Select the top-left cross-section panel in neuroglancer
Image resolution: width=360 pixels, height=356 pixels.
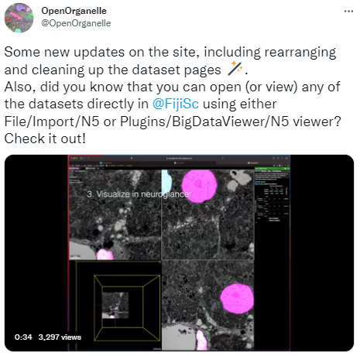click(115, 214)
